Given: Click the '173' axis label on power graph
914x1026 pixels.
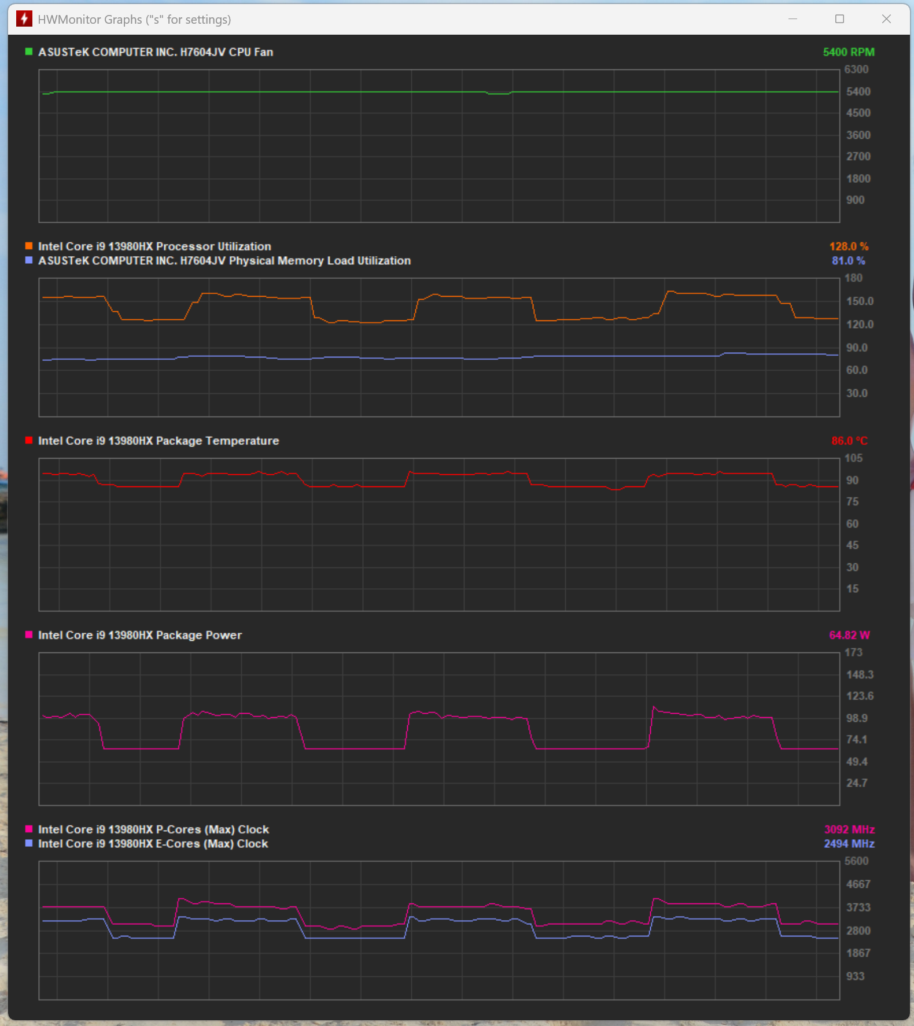Looking at the screenshot, I should 853,652.
